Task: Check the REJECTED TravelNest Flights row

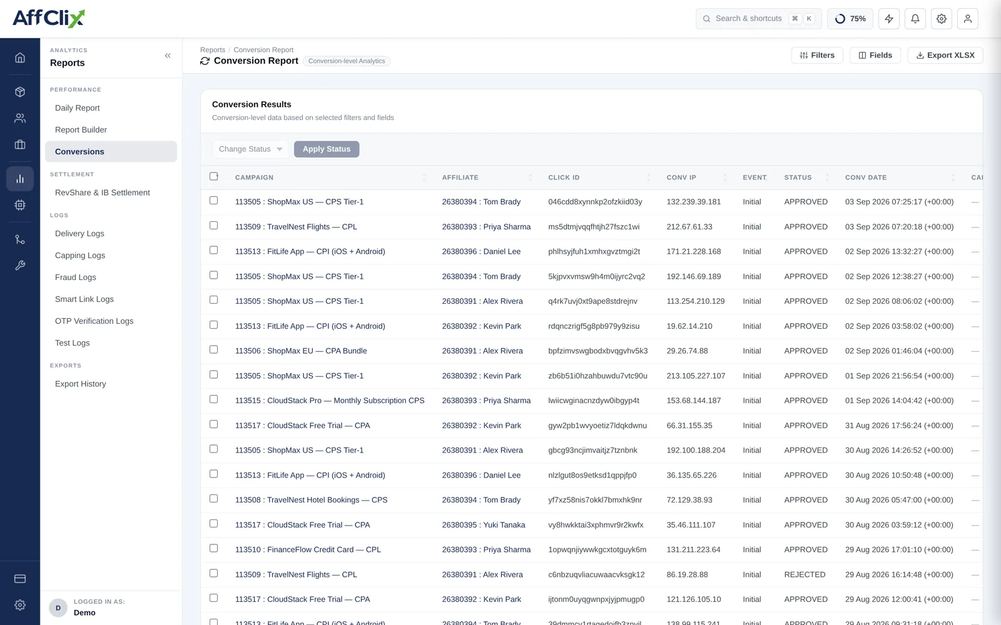Action: 214,573
